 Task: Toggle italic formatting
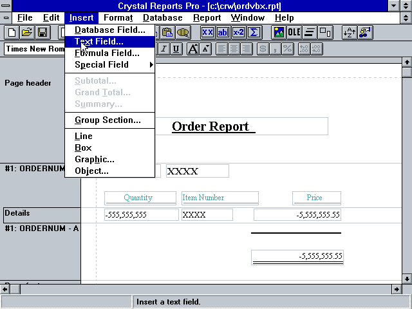[164, 49]
